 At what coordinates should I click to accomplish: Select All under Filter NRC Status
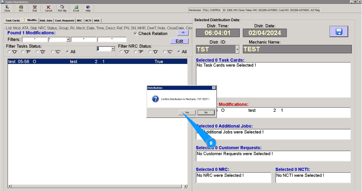tap(179, 52)
